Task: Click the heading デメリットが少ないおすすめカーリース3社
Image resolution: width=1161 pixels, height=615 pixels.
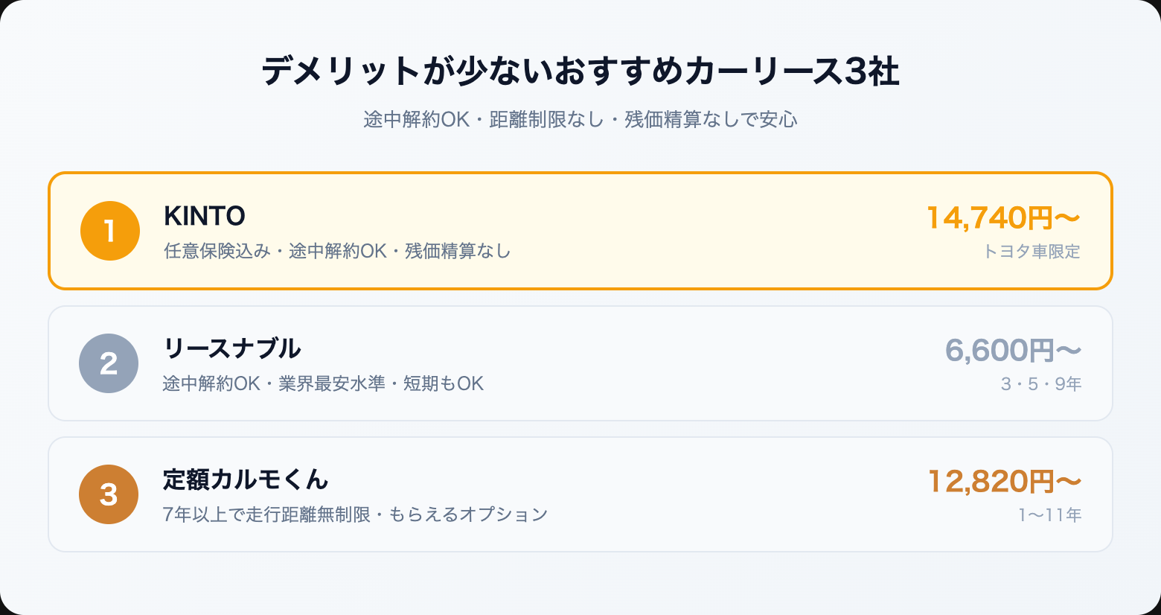Action: point(580,72)
